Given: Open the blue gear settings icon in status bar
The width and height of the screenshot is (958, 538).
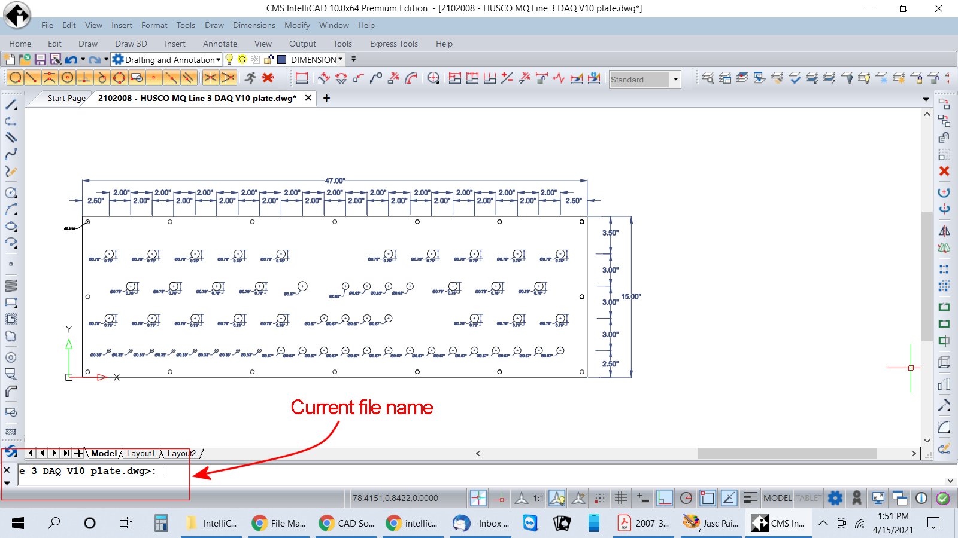Looking at the screenshot, I should [835, 497].
